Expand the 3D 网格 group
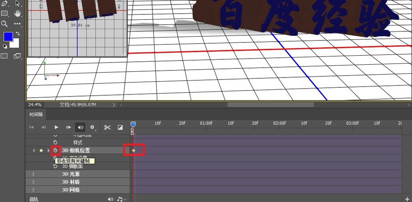412x202 pixels. (x=33, y=190)
